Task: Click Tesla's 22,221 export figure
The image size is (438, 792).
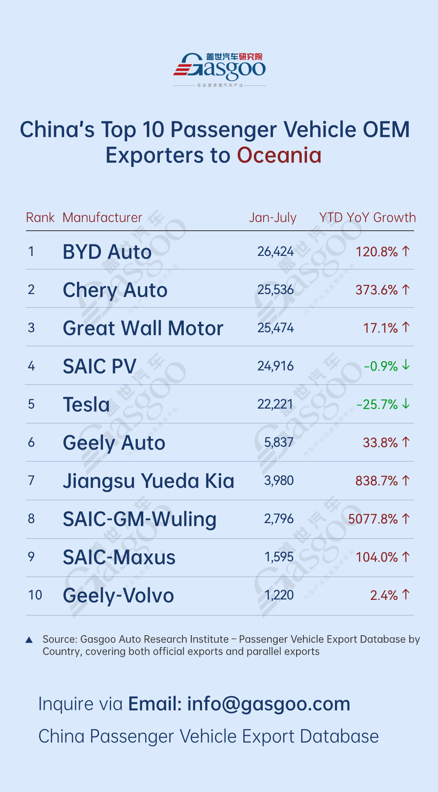Action: tap(275, 404)
